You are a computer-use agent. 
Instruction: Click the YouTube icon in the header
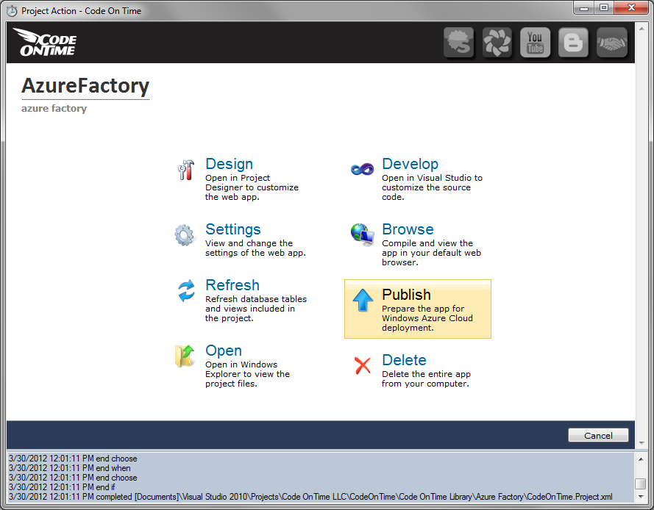pyautogui.click(x=535, y=43)
